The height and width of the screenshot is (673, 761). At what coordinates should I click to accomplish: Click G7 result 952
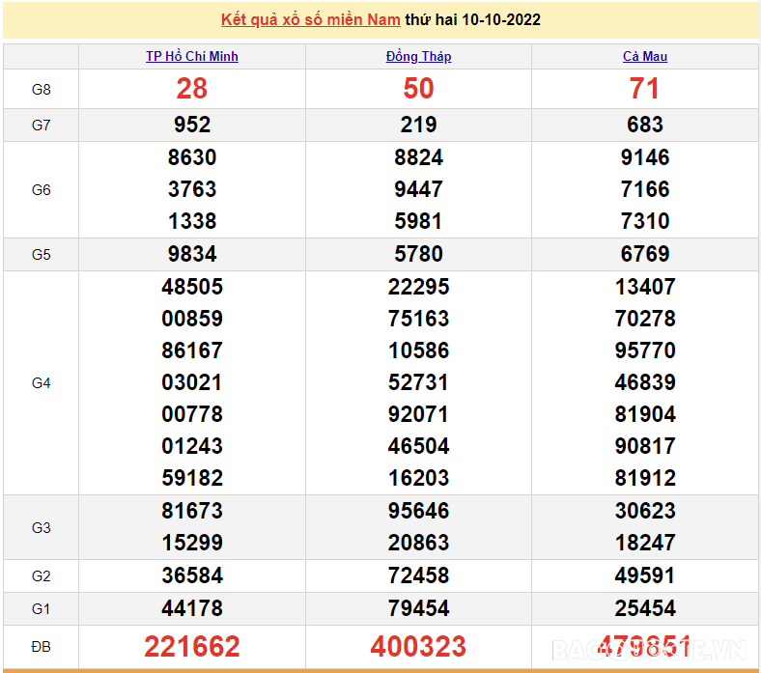[192, 125]
